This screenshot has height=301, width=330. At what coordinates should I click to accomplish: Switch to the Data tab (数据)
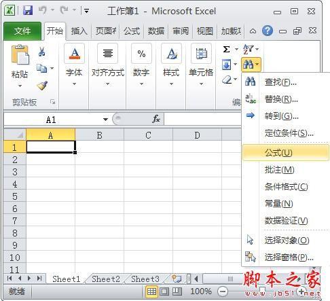pos(156,31)
